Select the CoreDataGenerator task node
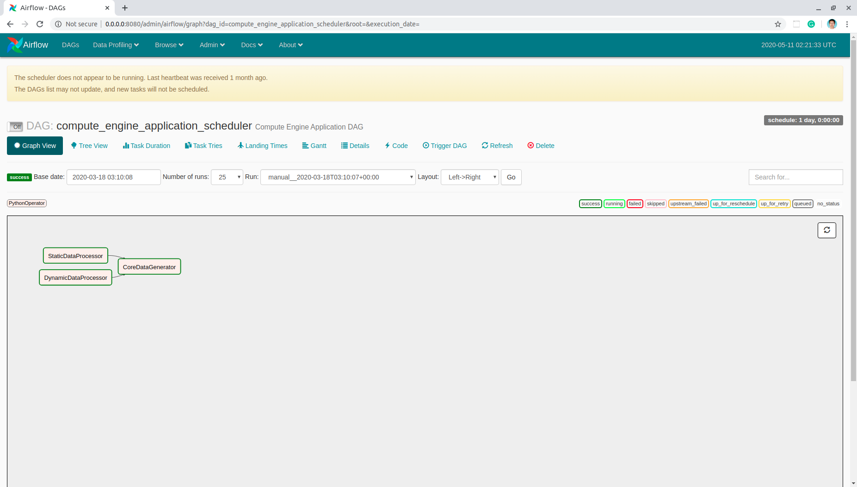This screenshot has height=487, width=857. tap(149, 267)
